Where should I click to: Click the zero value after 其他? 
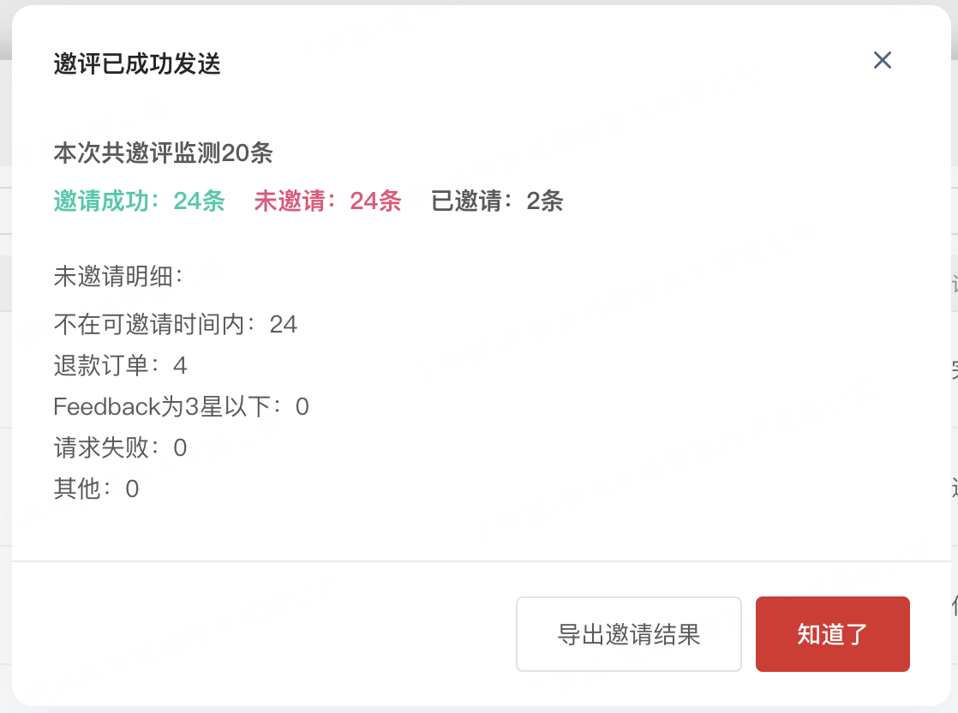[x=132, y=489]
